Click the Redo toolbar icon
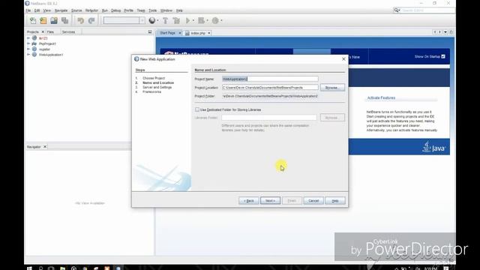The height and width of the screenshot is (270, 480). click(x=91, y=20)
